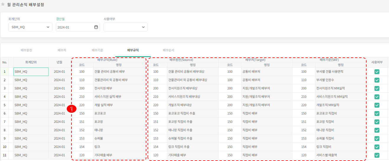Uncheck 사용여부 checkbox in row 1
Screen dimensions: 389x161
tap(377, 72)
